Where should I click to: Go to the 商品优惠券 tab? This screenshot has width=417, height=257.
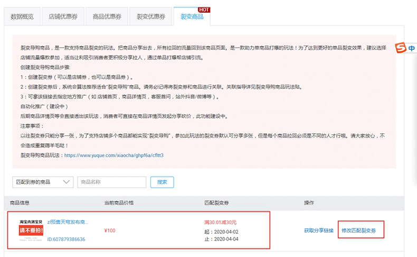(103, 16)
